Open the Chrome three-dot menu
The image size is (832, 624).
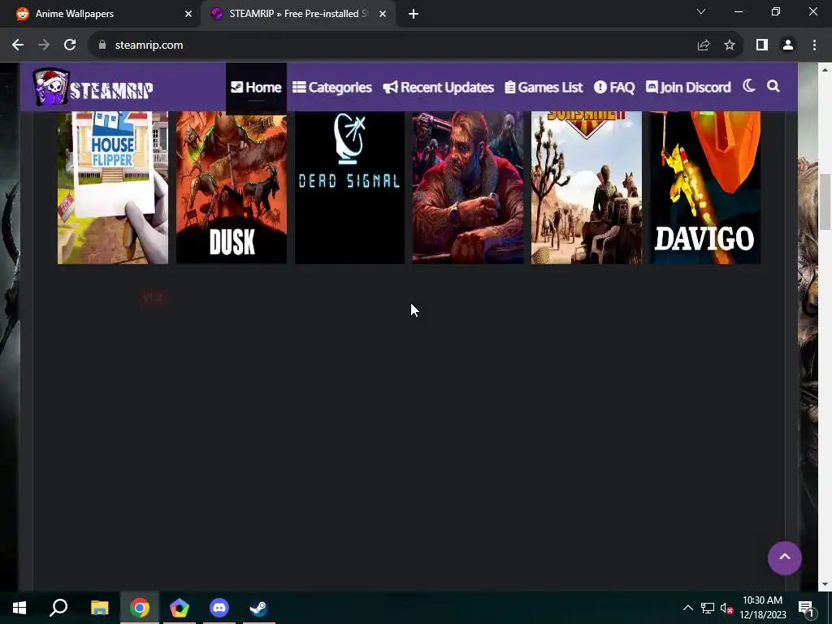pyautogui.click(x=814, y=45)
